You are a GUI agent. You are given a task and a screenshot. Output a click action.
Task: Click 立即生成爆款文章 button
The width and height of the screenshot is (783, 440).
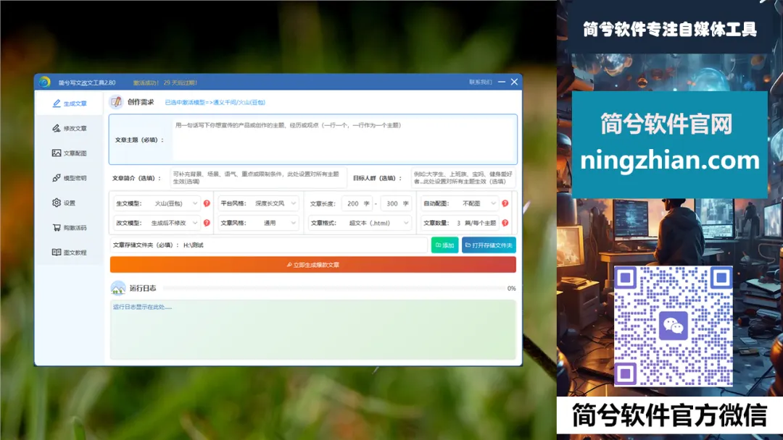pos(313,265)
